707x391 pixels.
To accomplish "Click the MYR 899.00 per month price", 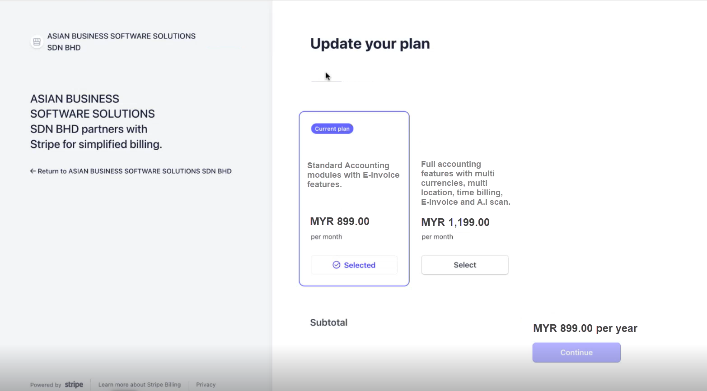I will pos(340,221).
